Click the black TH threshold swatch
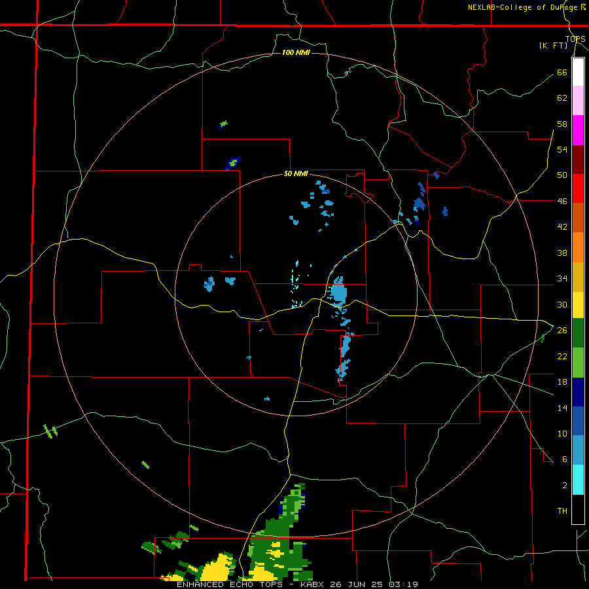589x589 pixels. [578, 509]
